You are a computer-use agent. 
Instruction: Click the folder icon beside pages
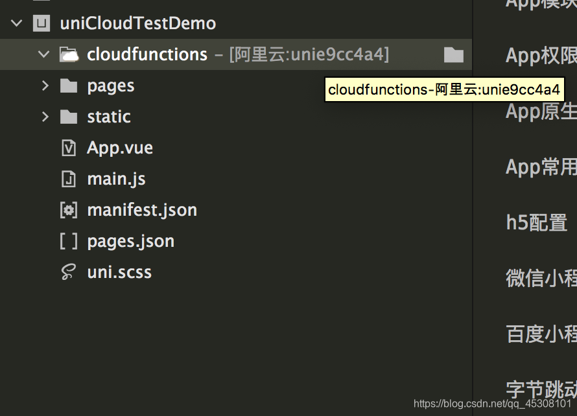pos(69,85)
